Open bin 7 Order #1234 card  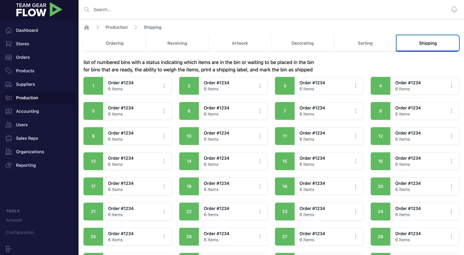(x=319, y=111)
